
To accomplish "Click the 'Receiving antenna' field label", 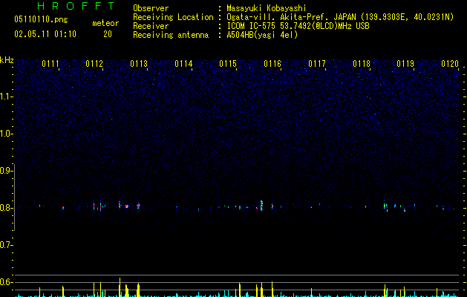I will [x=171, y=35].
